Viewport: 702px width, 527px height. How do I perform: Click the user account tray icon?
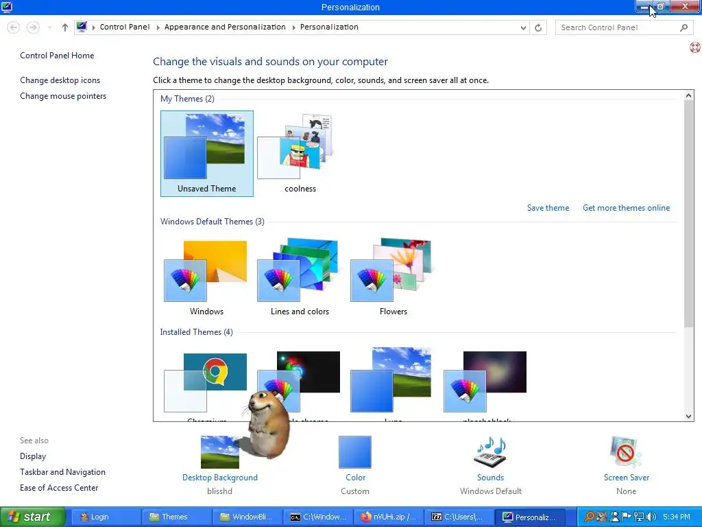[x=615, y=517]
